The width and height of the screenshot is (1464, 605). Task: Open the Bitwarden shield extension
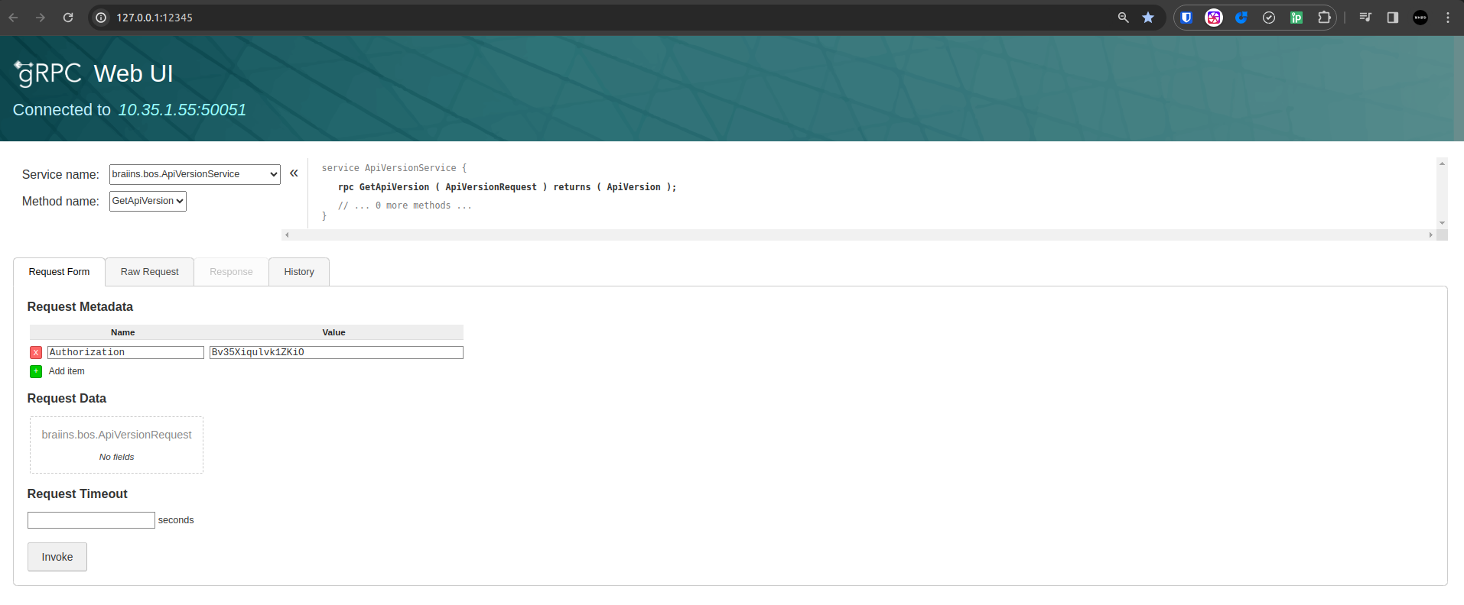1186,18
